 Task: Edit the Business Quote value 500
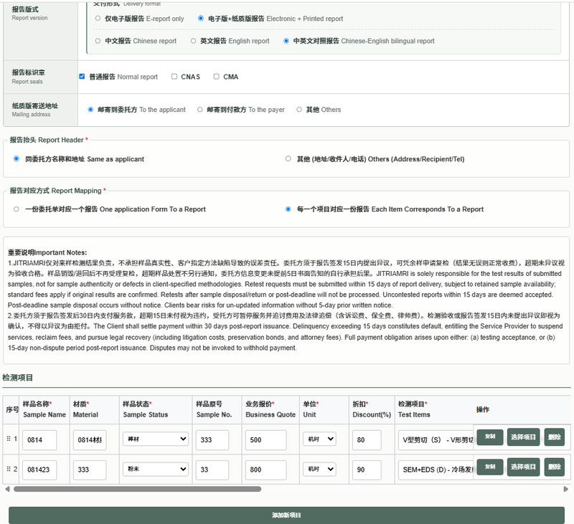coord(265,440)
